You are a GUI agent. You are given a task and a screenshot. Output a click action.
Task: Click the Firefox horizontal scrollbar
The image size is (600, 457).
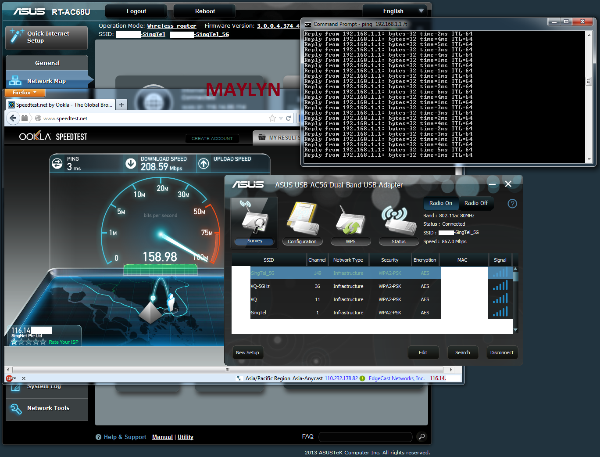(228, 370)
